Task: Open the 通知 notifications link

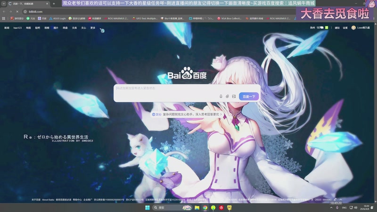Action: pos(337,28)
